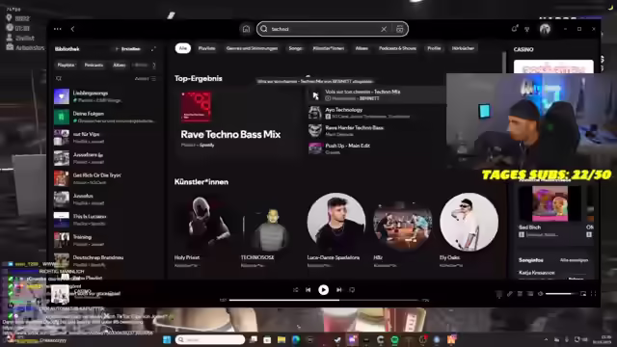Toggle repeat mode
This screenshot has height=347, width=617.
(x=352, y=290)
